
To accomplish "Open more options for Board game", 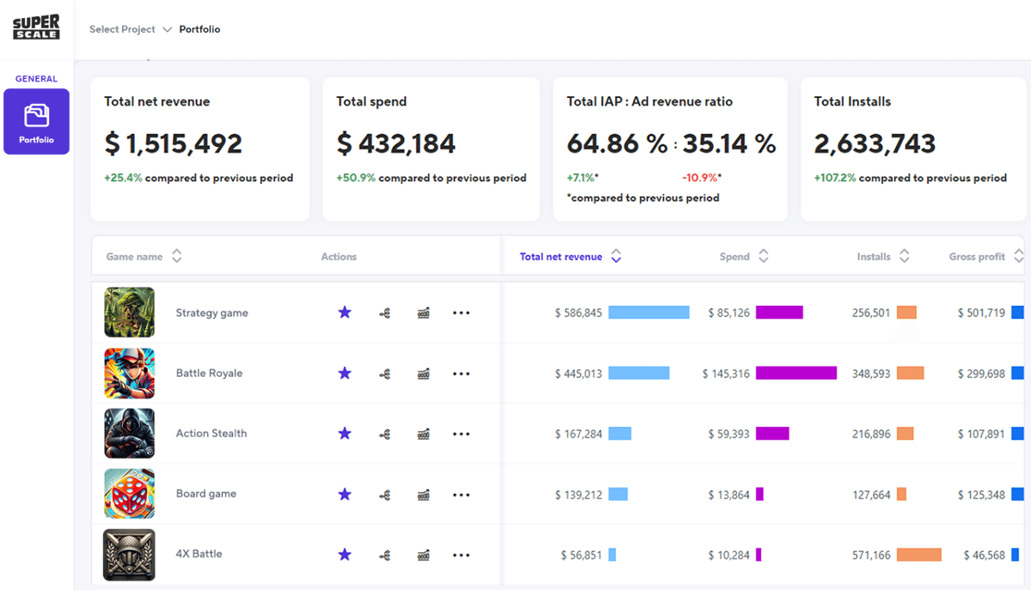I will (x=461, y=494).
